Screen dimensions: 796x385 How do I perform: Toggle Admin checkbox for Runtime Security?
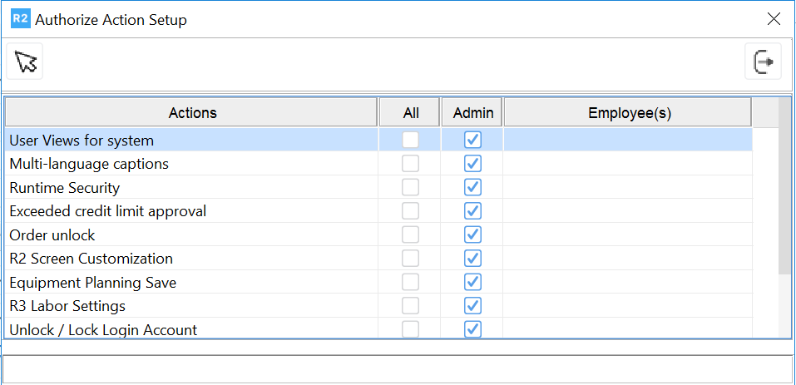[472, 187]
